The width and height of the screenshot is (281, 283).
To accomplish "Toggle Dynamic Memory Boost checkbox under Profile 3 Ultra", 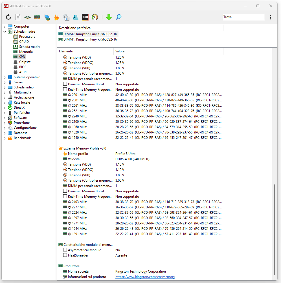I will pos(65,191).
